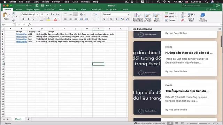
Task: Open the hyperlink in cell B2
Action: [22, 34]
